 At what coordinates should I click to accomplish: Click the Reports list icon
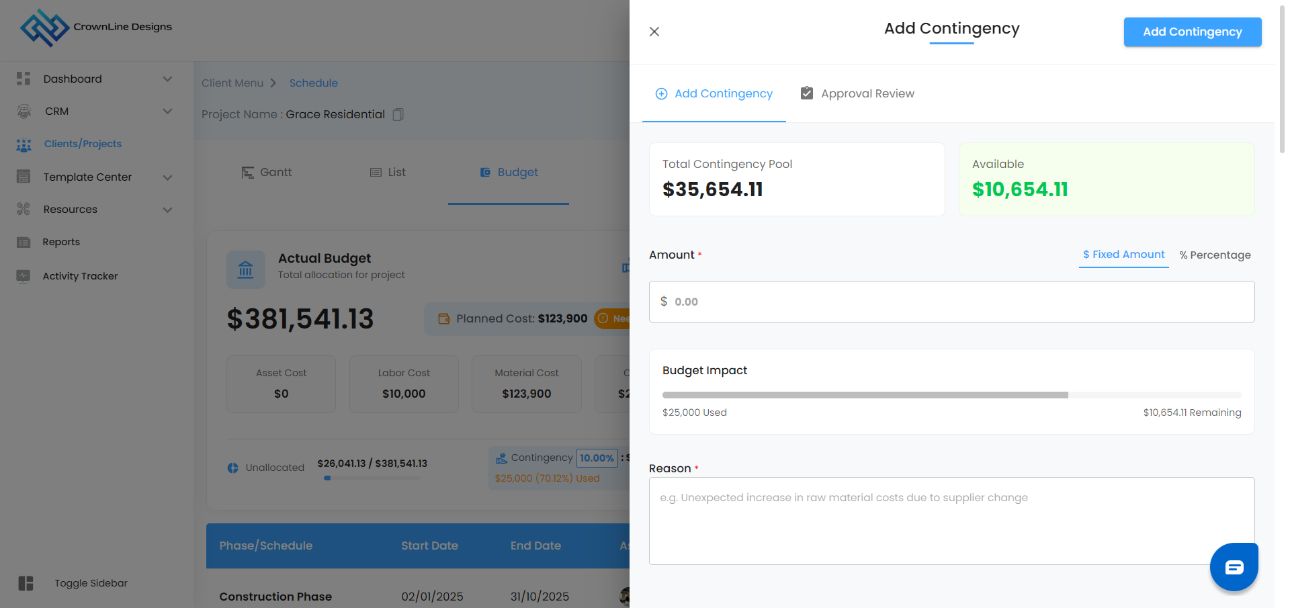tap(24, 243)
